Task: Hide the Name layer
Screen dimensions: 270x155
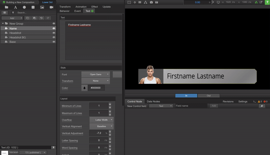Action: click(x=54, y=29)
